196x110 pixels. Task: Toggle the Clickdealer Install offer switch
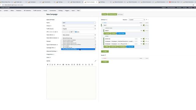(x=144, y=41)
